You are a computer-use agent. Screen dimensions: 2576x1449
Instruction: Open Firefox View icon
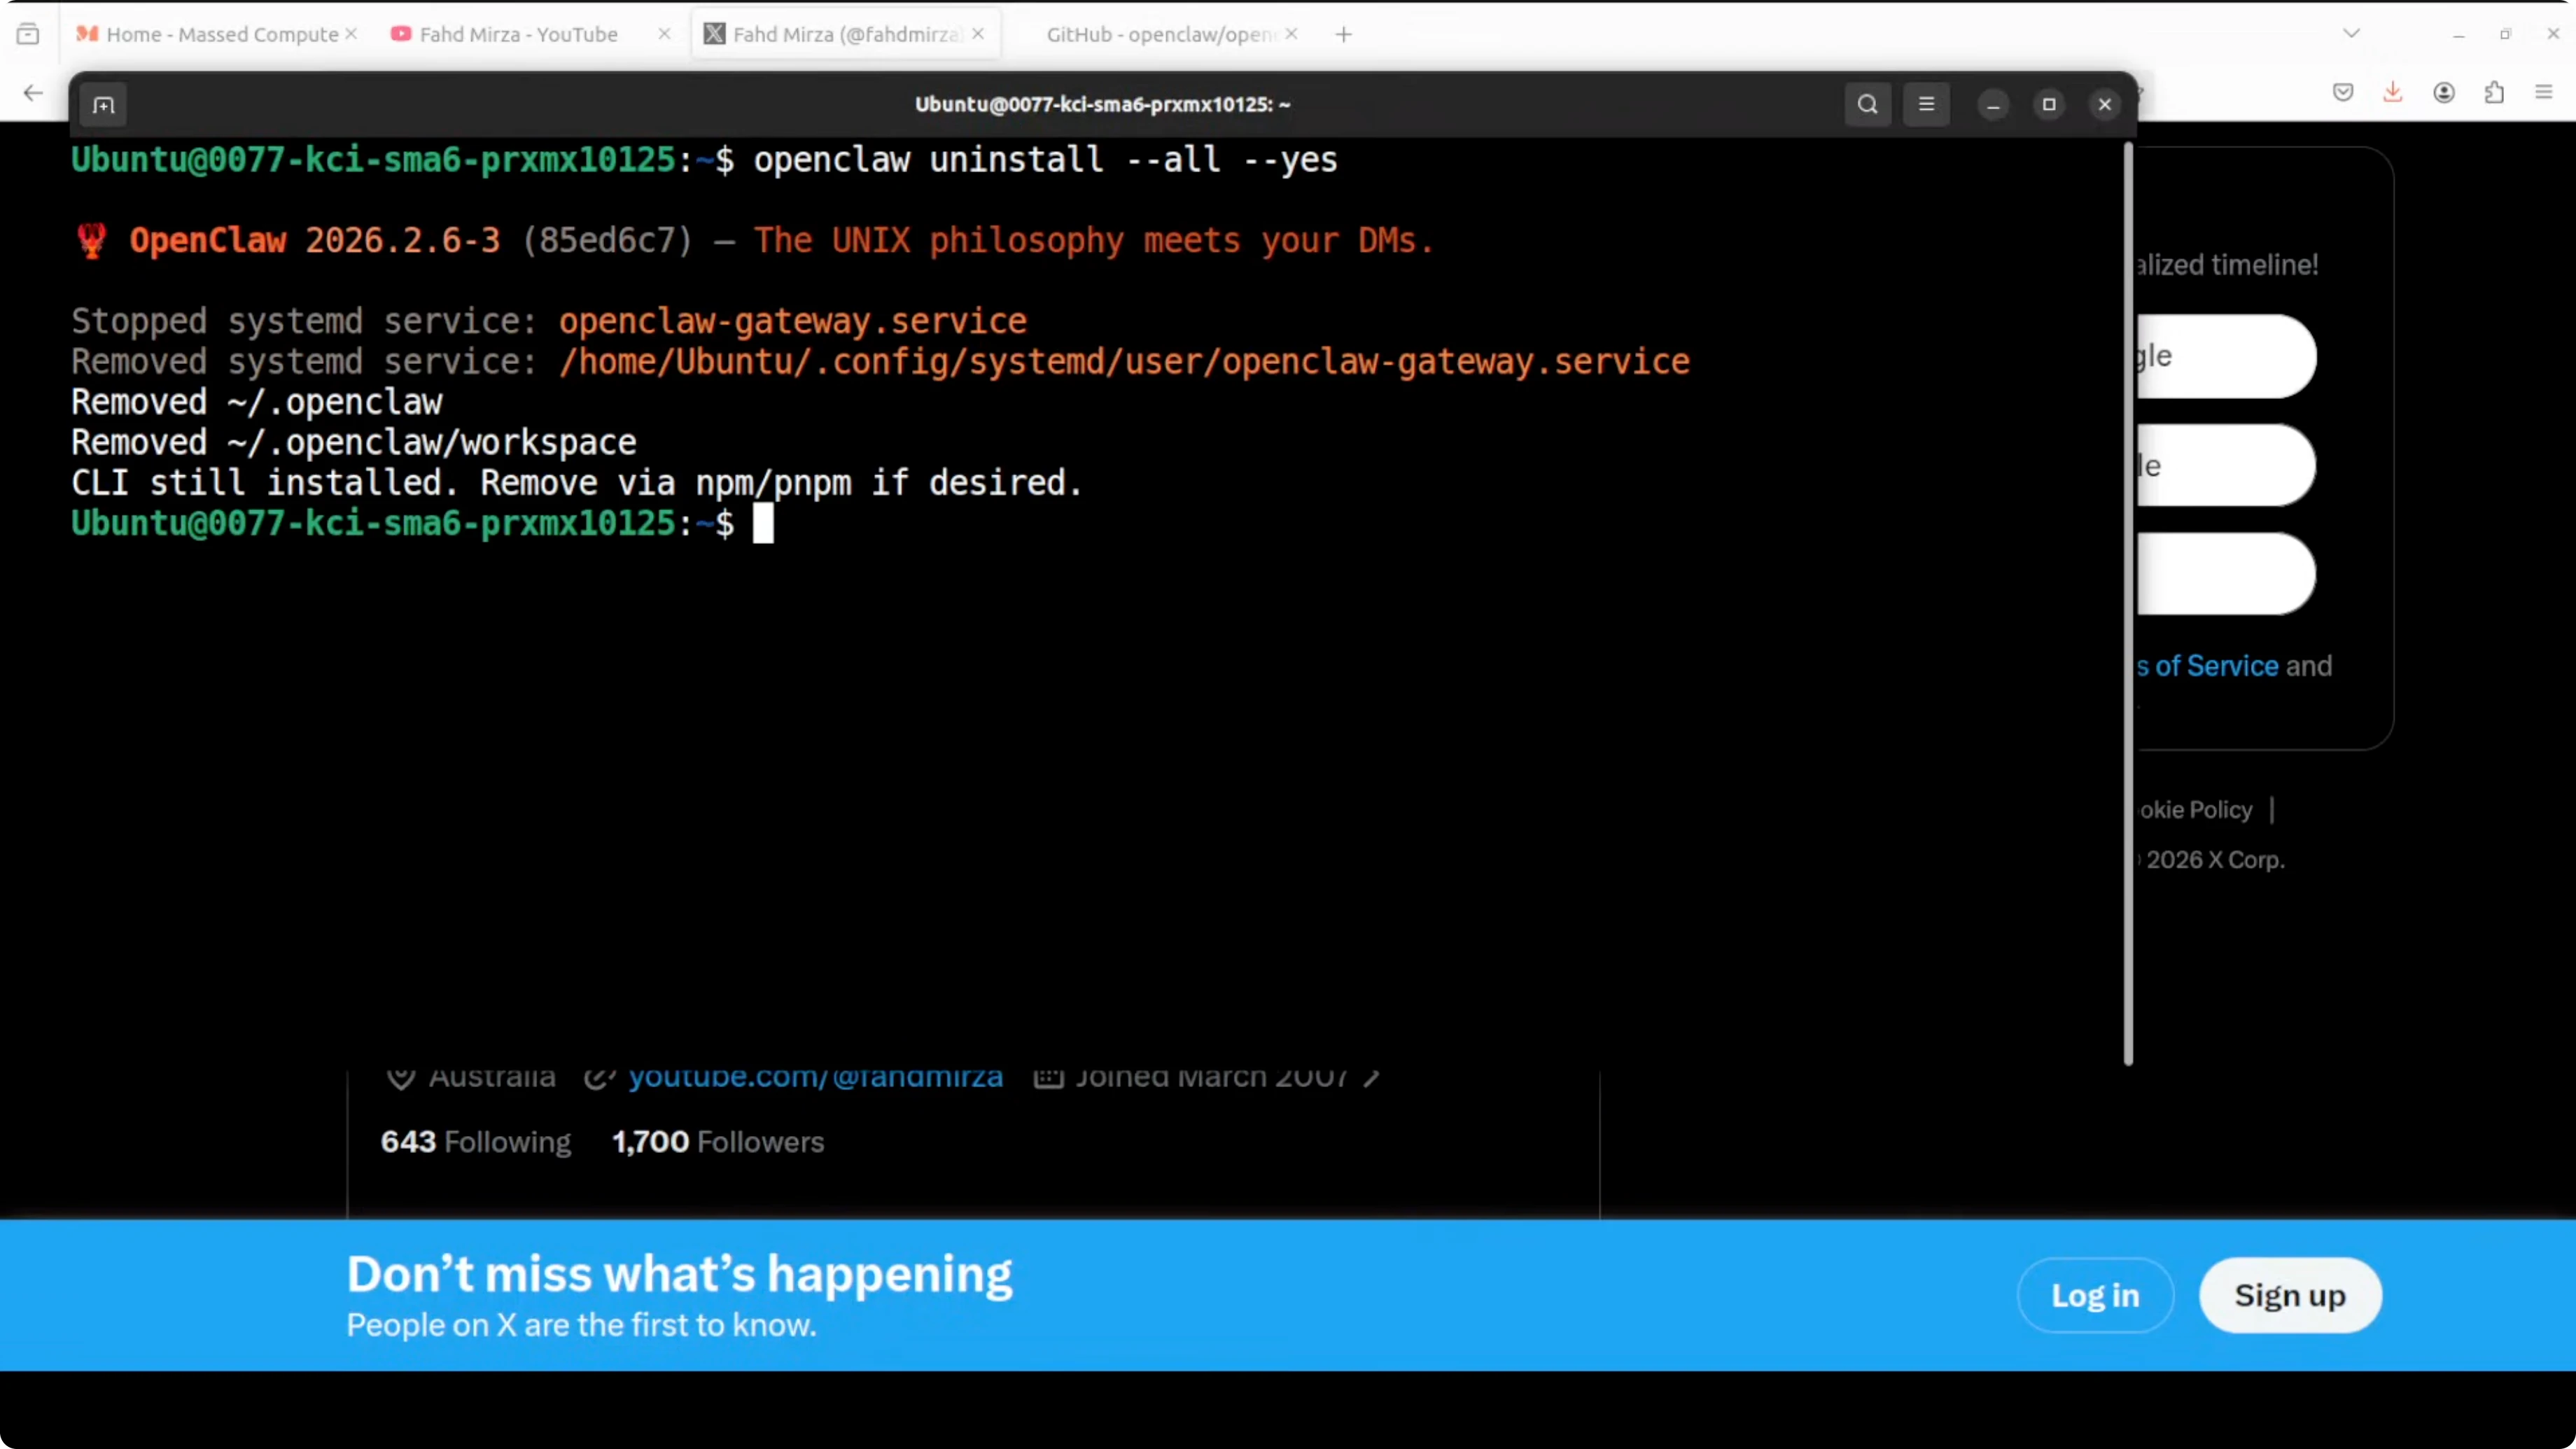28,34
